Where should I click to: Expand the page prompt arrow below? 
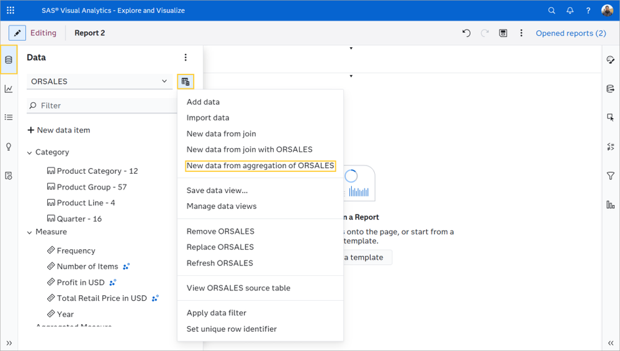coord(351,76)
